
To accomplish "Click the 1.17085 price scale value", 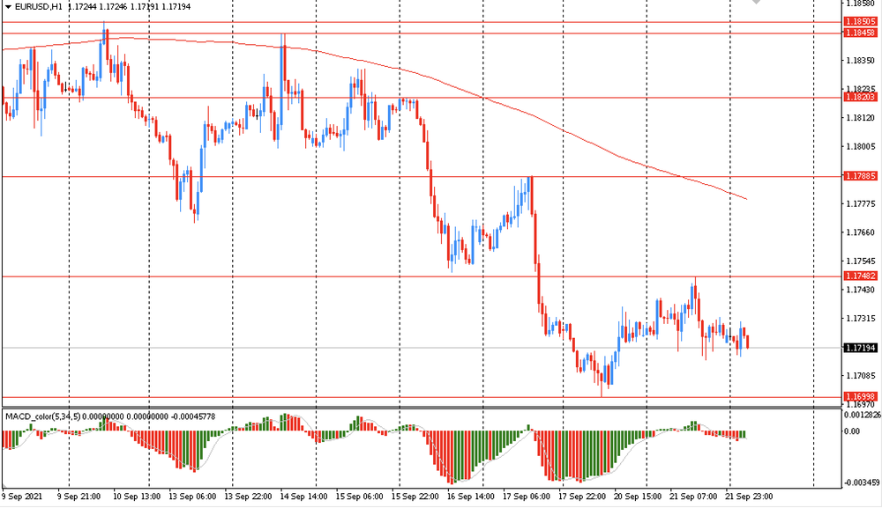I will tap(861, 375).
